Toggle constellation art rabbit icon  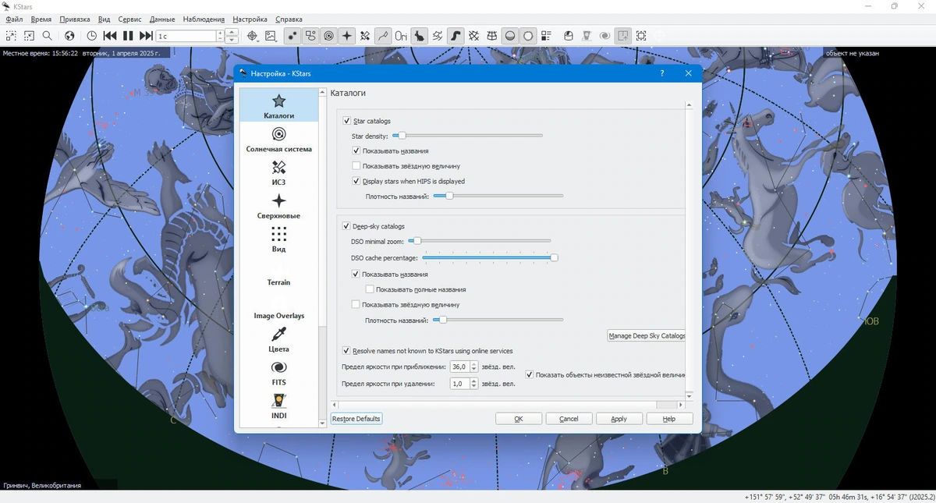[x=419, y=35]
